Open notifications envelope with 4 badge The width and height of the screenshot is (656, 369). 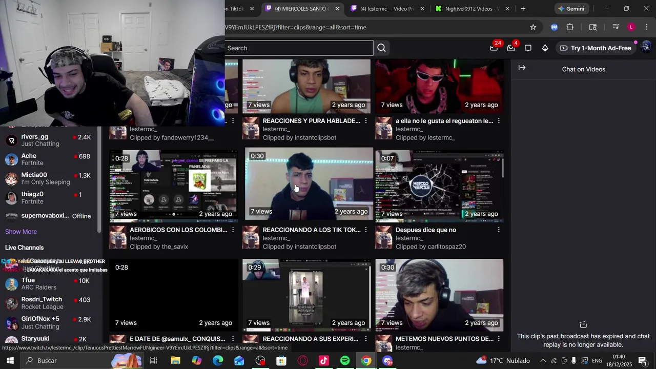511,48
